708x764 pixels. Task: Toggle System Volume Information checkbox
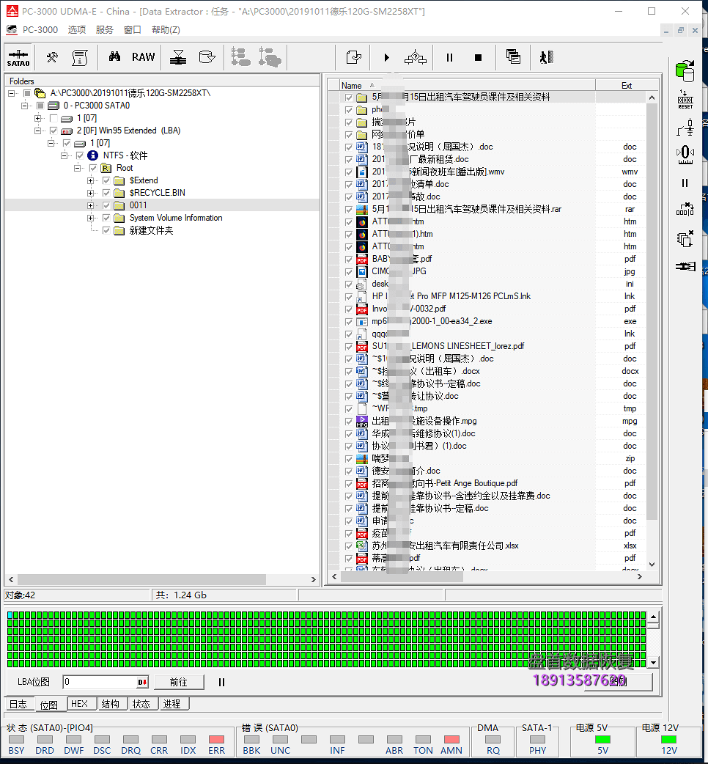tap(106, 218)
